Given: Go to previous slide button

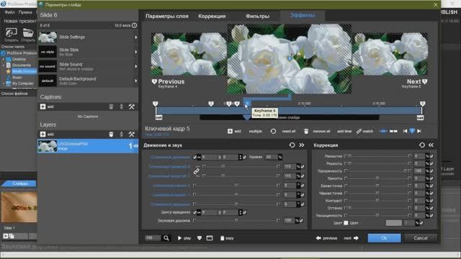Looking at the screenshot, I should pyautogui.click(x=326, y=238).
